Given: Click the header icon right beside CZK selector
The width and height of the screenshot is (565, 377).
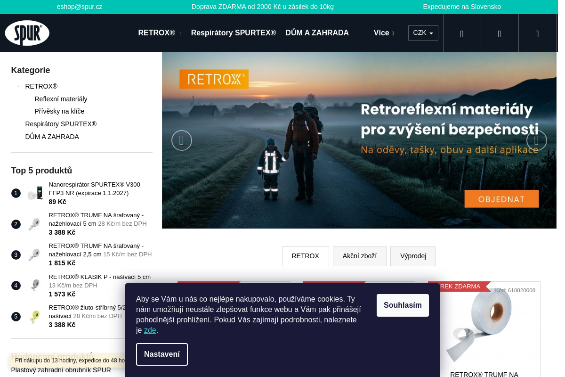Looking at the screenshot, I should point(462,33).
